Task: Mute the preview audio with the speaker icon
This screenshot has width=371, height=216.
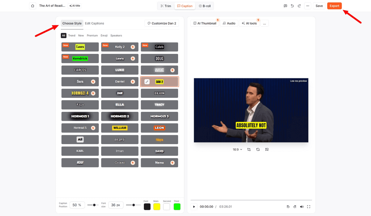Action: 302,206
